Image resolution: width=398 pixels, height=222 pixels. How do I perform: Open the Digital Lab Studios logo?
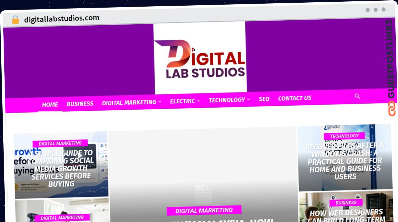[200, 59]
